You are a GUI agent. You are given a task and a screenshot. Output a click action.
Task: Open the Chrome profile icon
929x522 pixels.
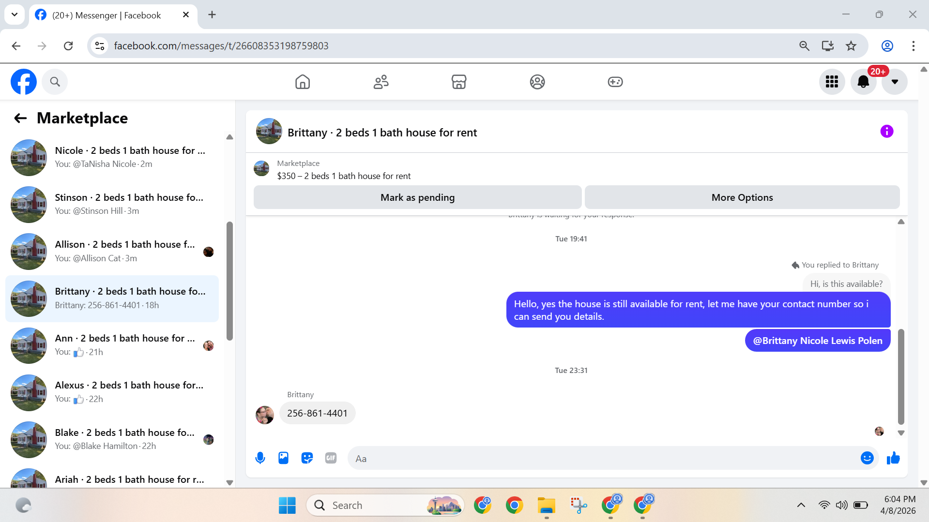tap(887, 46)
